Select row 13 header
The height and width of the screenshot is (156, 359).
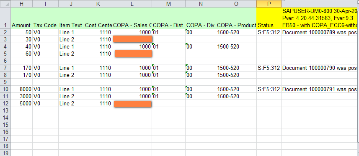coord(5,110)
